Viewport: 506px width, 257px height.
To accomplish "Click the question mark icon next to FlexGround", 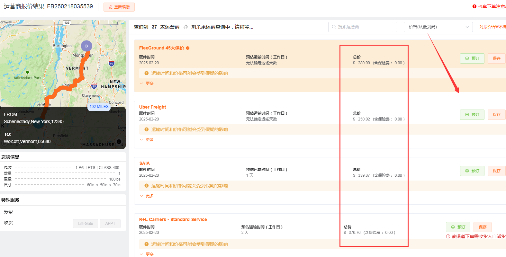I will (188, 48).
